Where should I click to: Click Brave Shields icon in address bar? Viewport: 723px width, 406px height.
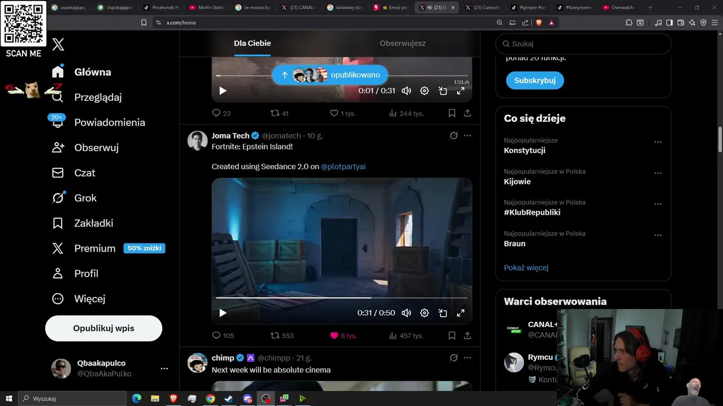539,23
